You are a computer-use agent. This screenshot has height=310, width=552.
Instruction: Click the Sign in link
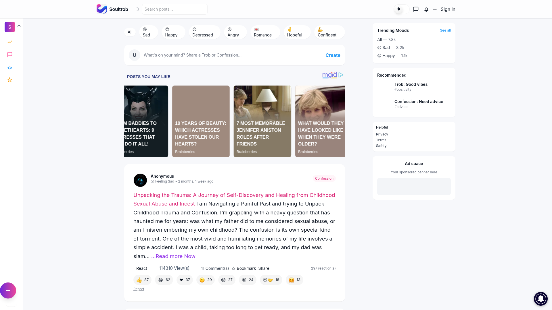point(448,9)
